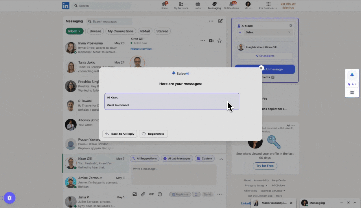The height and width of the screenshot is (208, 361).
Task: Open more composer options dots
Action: click(220, 194)
